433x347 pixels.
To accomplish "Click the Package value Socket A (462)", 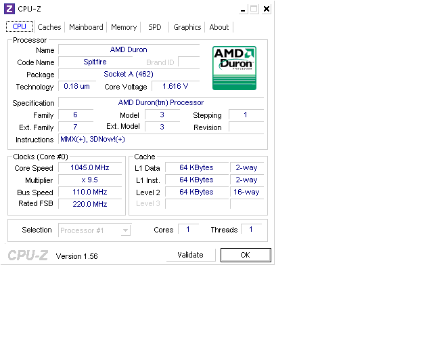I will tap(129, 74).
